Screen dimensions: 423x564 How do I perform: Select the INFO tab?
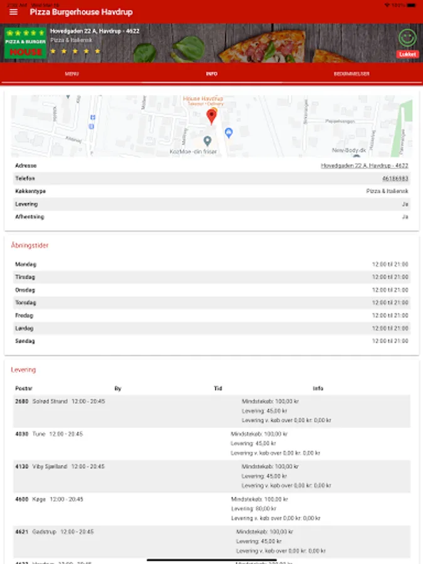coord(212,74)
